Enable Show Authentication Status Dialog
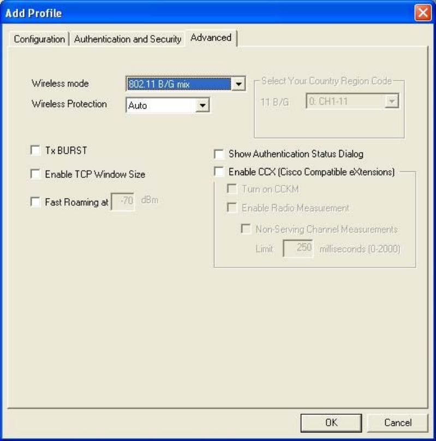The image size is (436, 441). 219,154
